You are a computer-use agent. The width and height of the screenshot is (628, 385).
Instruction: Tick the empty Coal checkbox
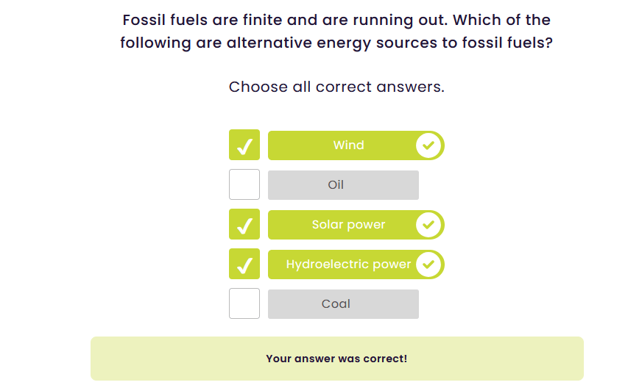[x=244, y=303]
